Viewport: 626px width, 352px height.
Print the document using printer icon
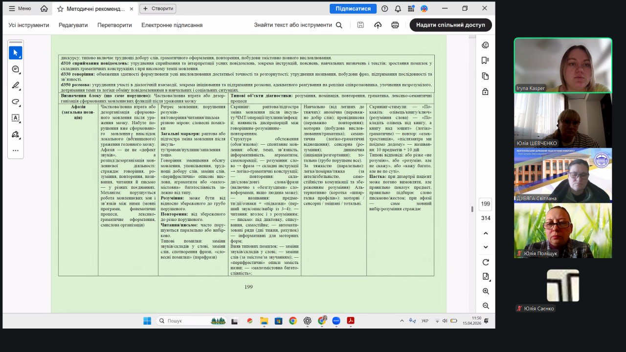[x=395, y=25]
